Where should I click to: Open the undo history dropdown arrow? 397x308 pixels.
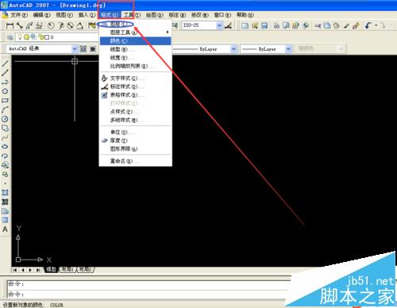pos(376,25)
